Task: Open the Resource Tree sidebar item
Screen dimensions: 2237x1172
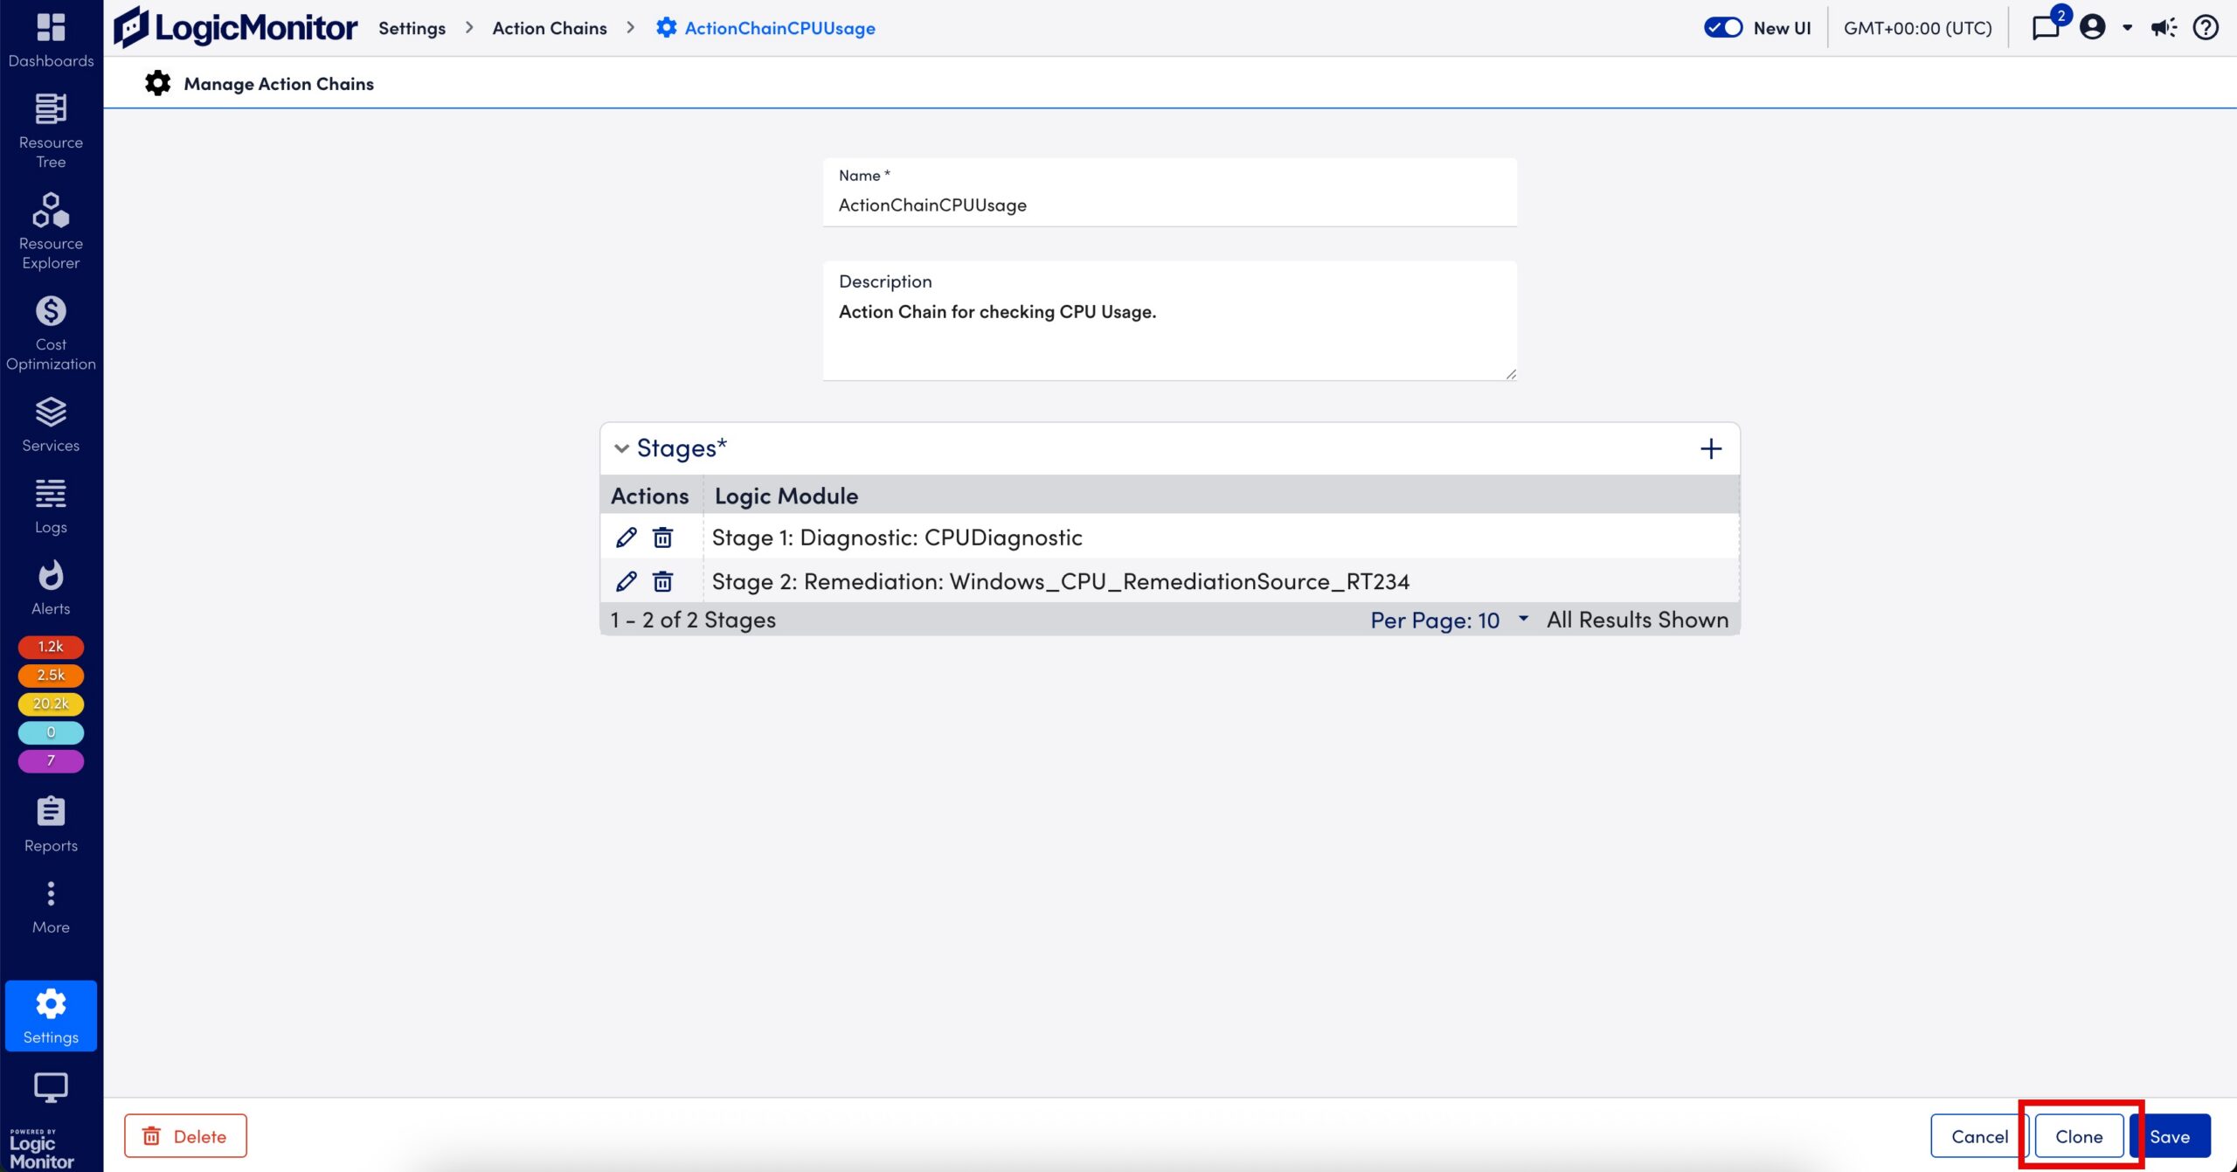Action: tap(51, 131)
